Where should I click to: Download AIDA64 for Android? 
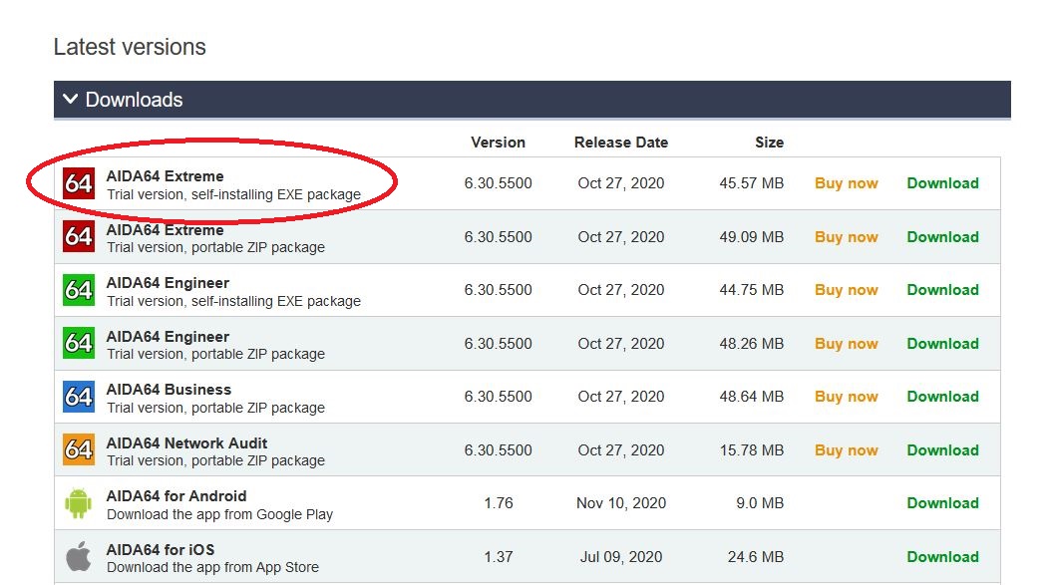tap(942, 503)
